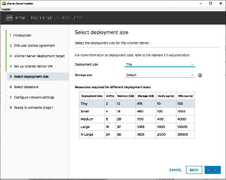The width and height of the screenshot is (226, 180).
Task: Click the Configure network settings step
Action: (32, 97)
